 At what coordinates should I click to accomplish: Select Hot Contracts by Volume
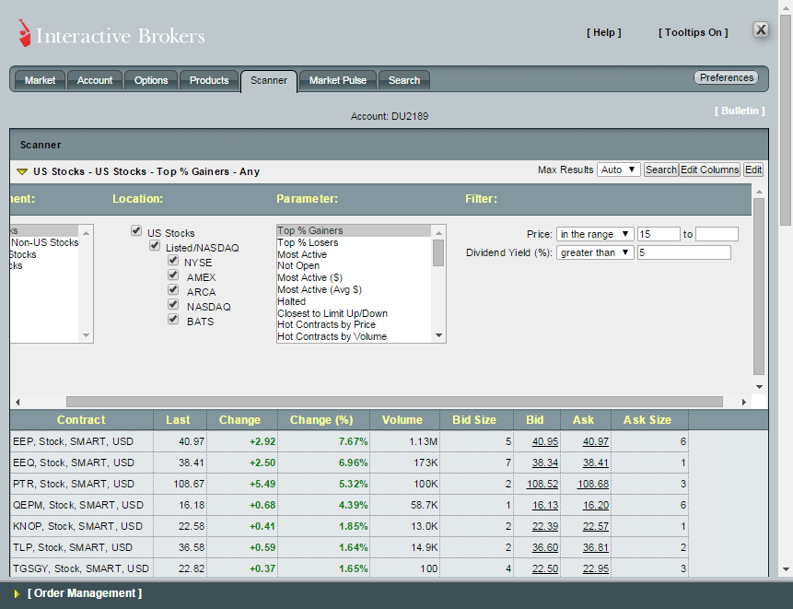coord(354,336)
